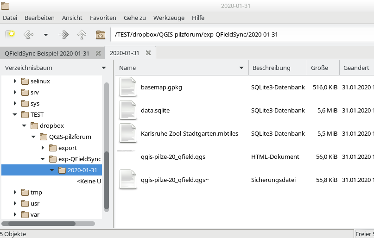The width and height of the screenshot is (374, 238).
Task: Go to the home folder icon
Action: (x=100, y=34)
